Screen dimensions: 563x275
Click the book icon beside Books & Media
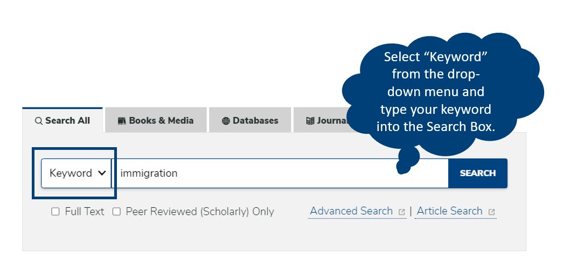pos(122,121)
